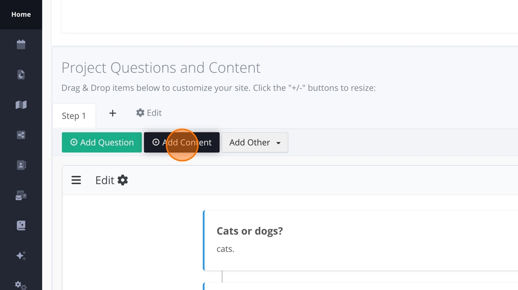Image resolution: width=518 pixels, height=290 pixels.
Task: Go to Home in the sidebar
Action: pyautogui.click(x=21, y=14)
